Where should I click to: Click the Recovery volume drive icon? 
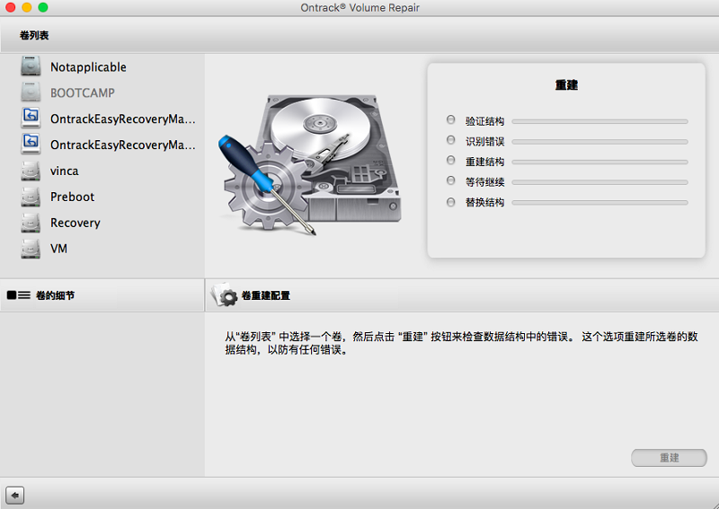click(31, 223)
